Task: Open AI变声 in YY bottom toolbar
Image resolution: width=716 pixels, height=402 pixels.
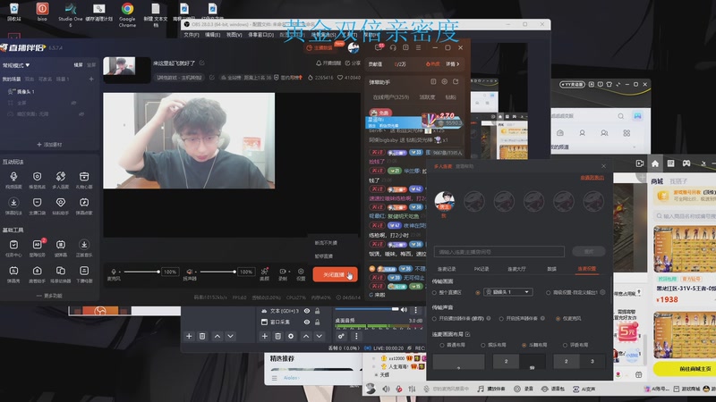Action: point(584,389)
